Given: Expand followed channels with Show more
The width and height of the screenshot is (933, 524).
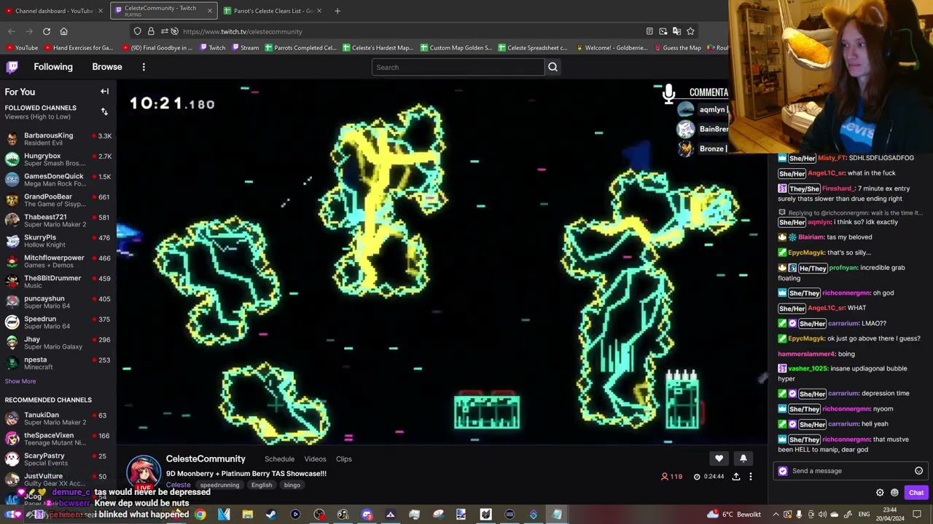Looking at the screenshot, I should (20, 381).
